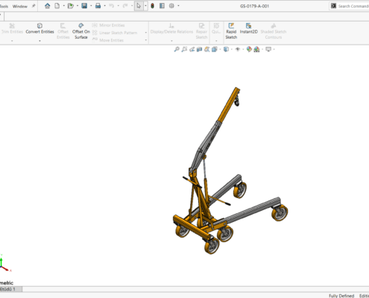Save the document with the floppy disk icon
The image size is (369, 298).
click(84, 6)
